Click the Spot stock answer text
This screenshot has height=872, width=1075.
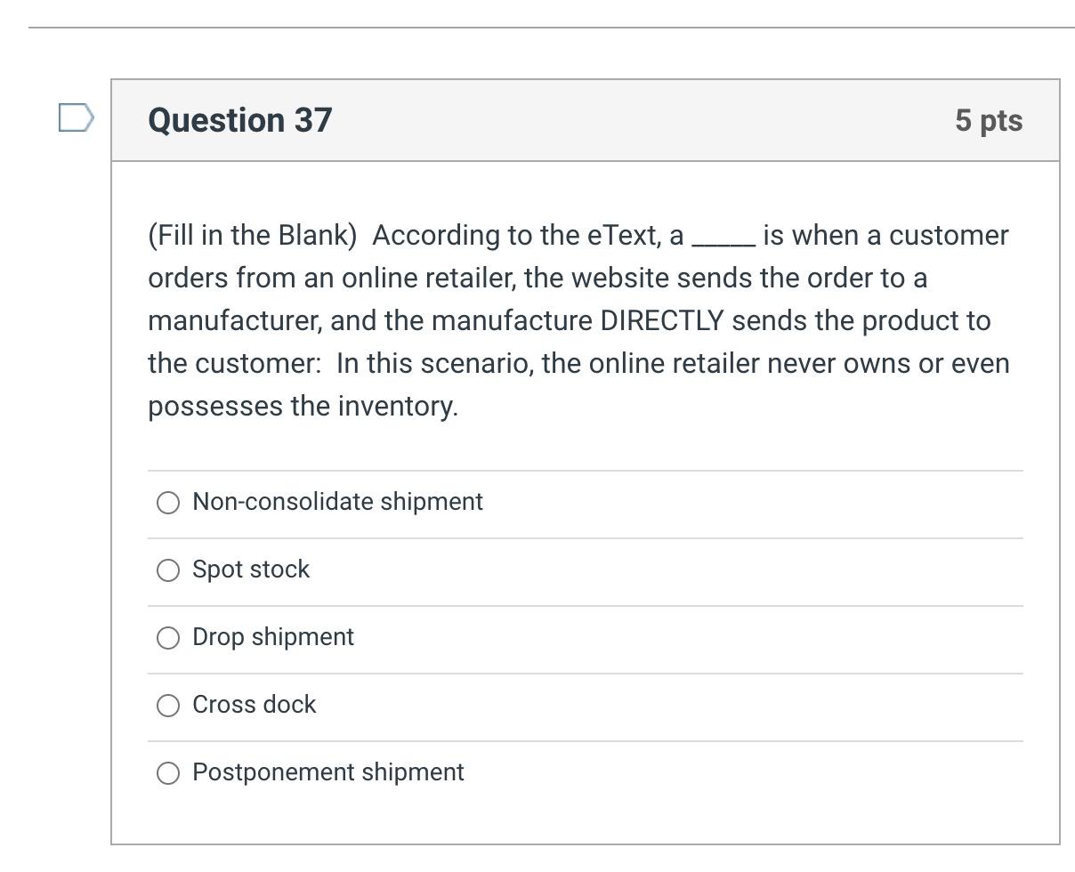tap(251, 569)
